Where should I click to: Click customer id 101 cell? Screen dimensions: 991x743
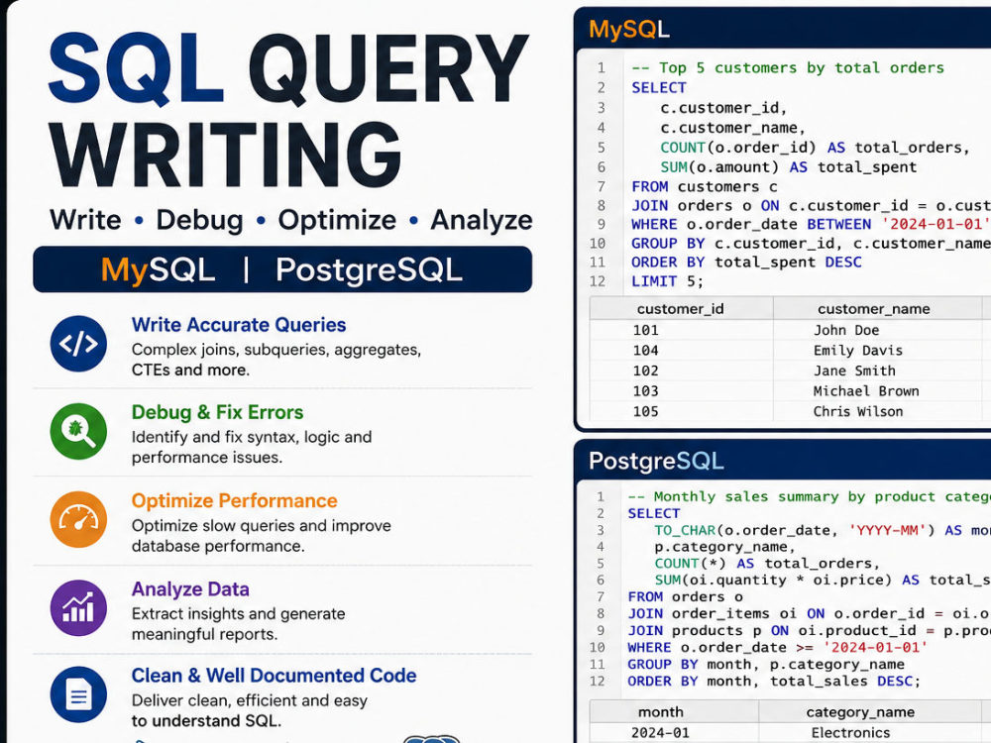tap(646, 330)
